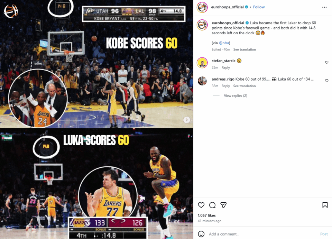The height and width of the screenshot is (239, 332).
Task: Open stefan_starcic's profile avatar
Action: [202, 63]
